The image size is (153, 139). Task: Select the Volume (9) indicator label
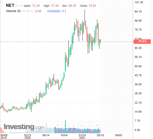[13, 11]
